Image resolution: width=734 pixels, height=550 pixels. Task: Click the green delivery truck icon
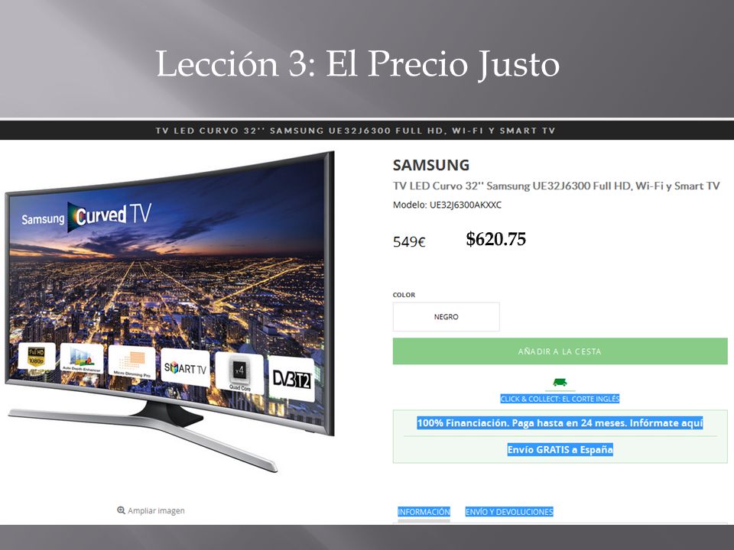click(x=560, y=382)
